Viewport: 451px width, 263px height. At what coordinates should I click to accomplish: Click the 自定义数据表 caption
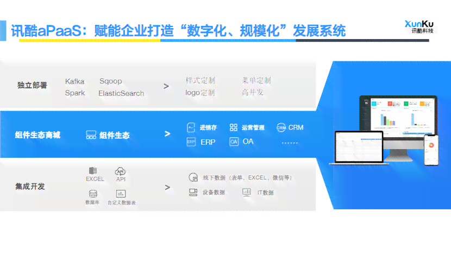pyautogui.click(x=122, y=203)
